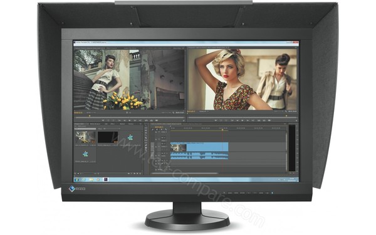Switch to the Effects tab
The width and height of the screenshot is (376, 235).
pyautogui.click(x=112, y=124)
